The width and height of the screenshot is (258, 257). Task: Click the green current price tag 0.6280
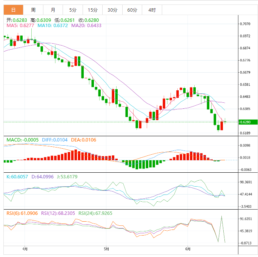click(248, 122)
